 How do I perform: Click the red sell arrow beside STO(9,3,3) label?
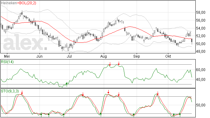[22, 92]
